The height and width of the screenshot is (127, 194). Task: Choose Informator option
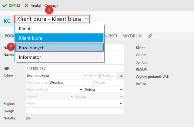click(59, 57)
